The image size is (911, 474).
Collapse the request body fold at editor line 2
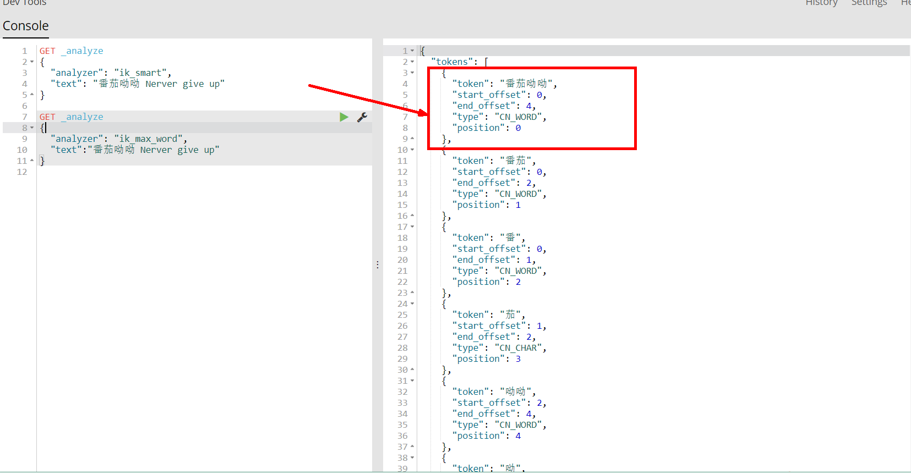[x=32, y=62]
